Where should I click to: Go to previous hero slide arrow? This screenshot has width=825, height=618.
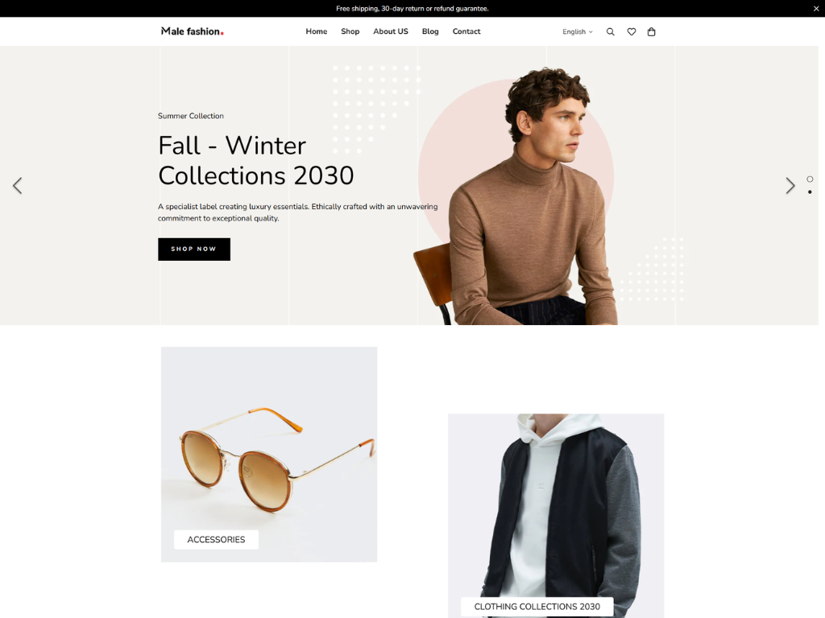(x=18, y=186)
